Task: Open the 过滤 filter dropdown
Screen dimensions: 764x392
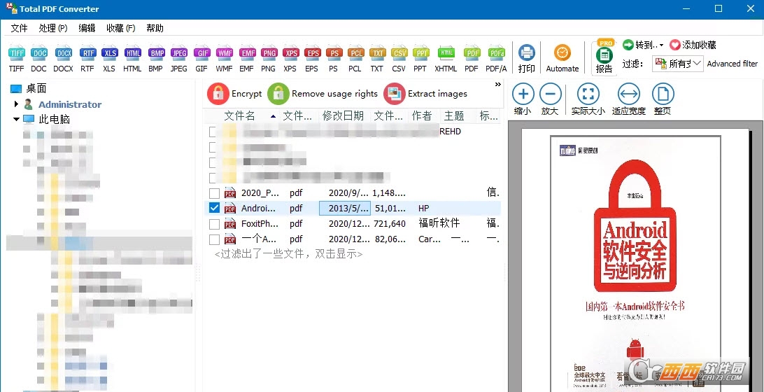Action: (677, 64)
